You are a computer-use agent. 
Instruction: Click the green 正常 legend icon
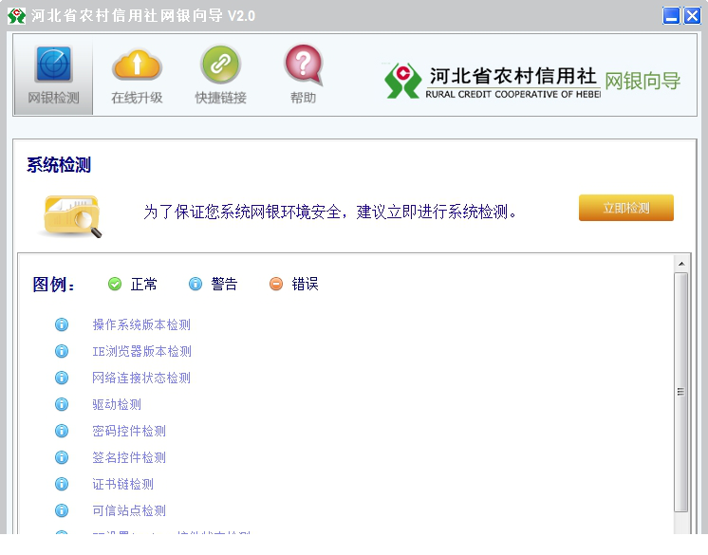coord(115,284)
